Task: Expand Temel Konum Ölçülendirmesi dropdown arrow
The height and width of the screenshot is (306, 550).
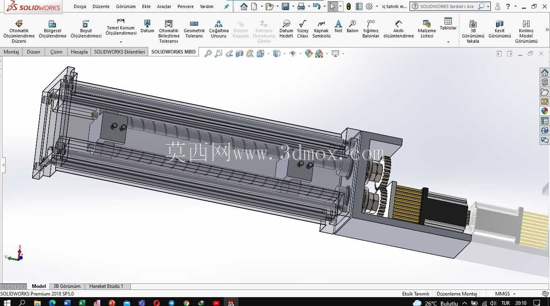Action: click(121, 42)
